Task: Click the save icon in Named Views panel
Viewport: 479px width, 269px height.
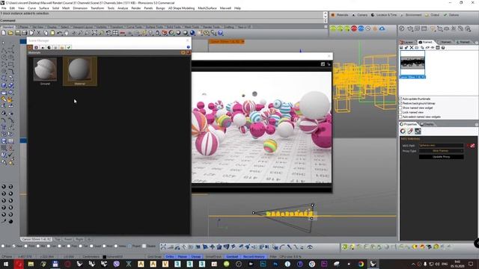Action: pyautogui.click(x=401, y=48)
